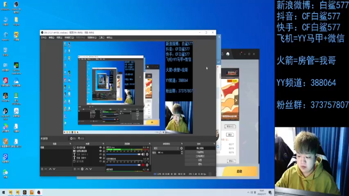The width and height of the screenshot is (349, 196).
Task: Click the transition duration 300 ms field
Action: (168, 153)
